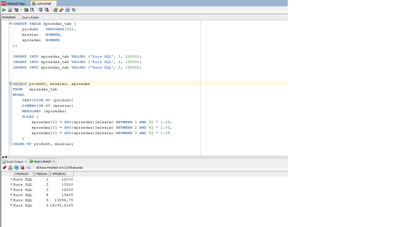Open the Query Builder tab

31,17
